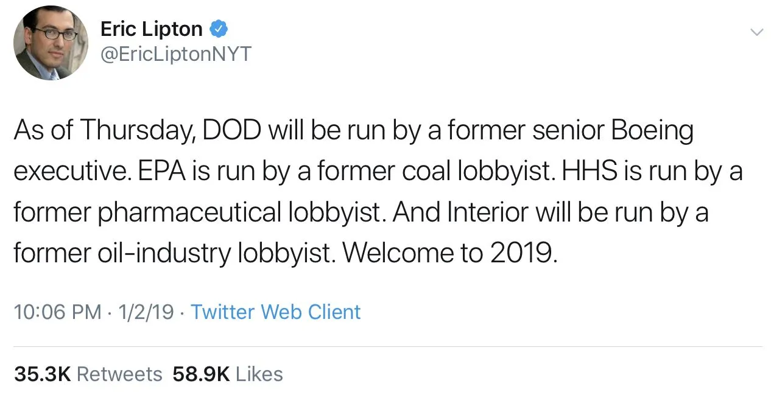
Task: Click the sentence Welcome to 2019
Action: 450,253
